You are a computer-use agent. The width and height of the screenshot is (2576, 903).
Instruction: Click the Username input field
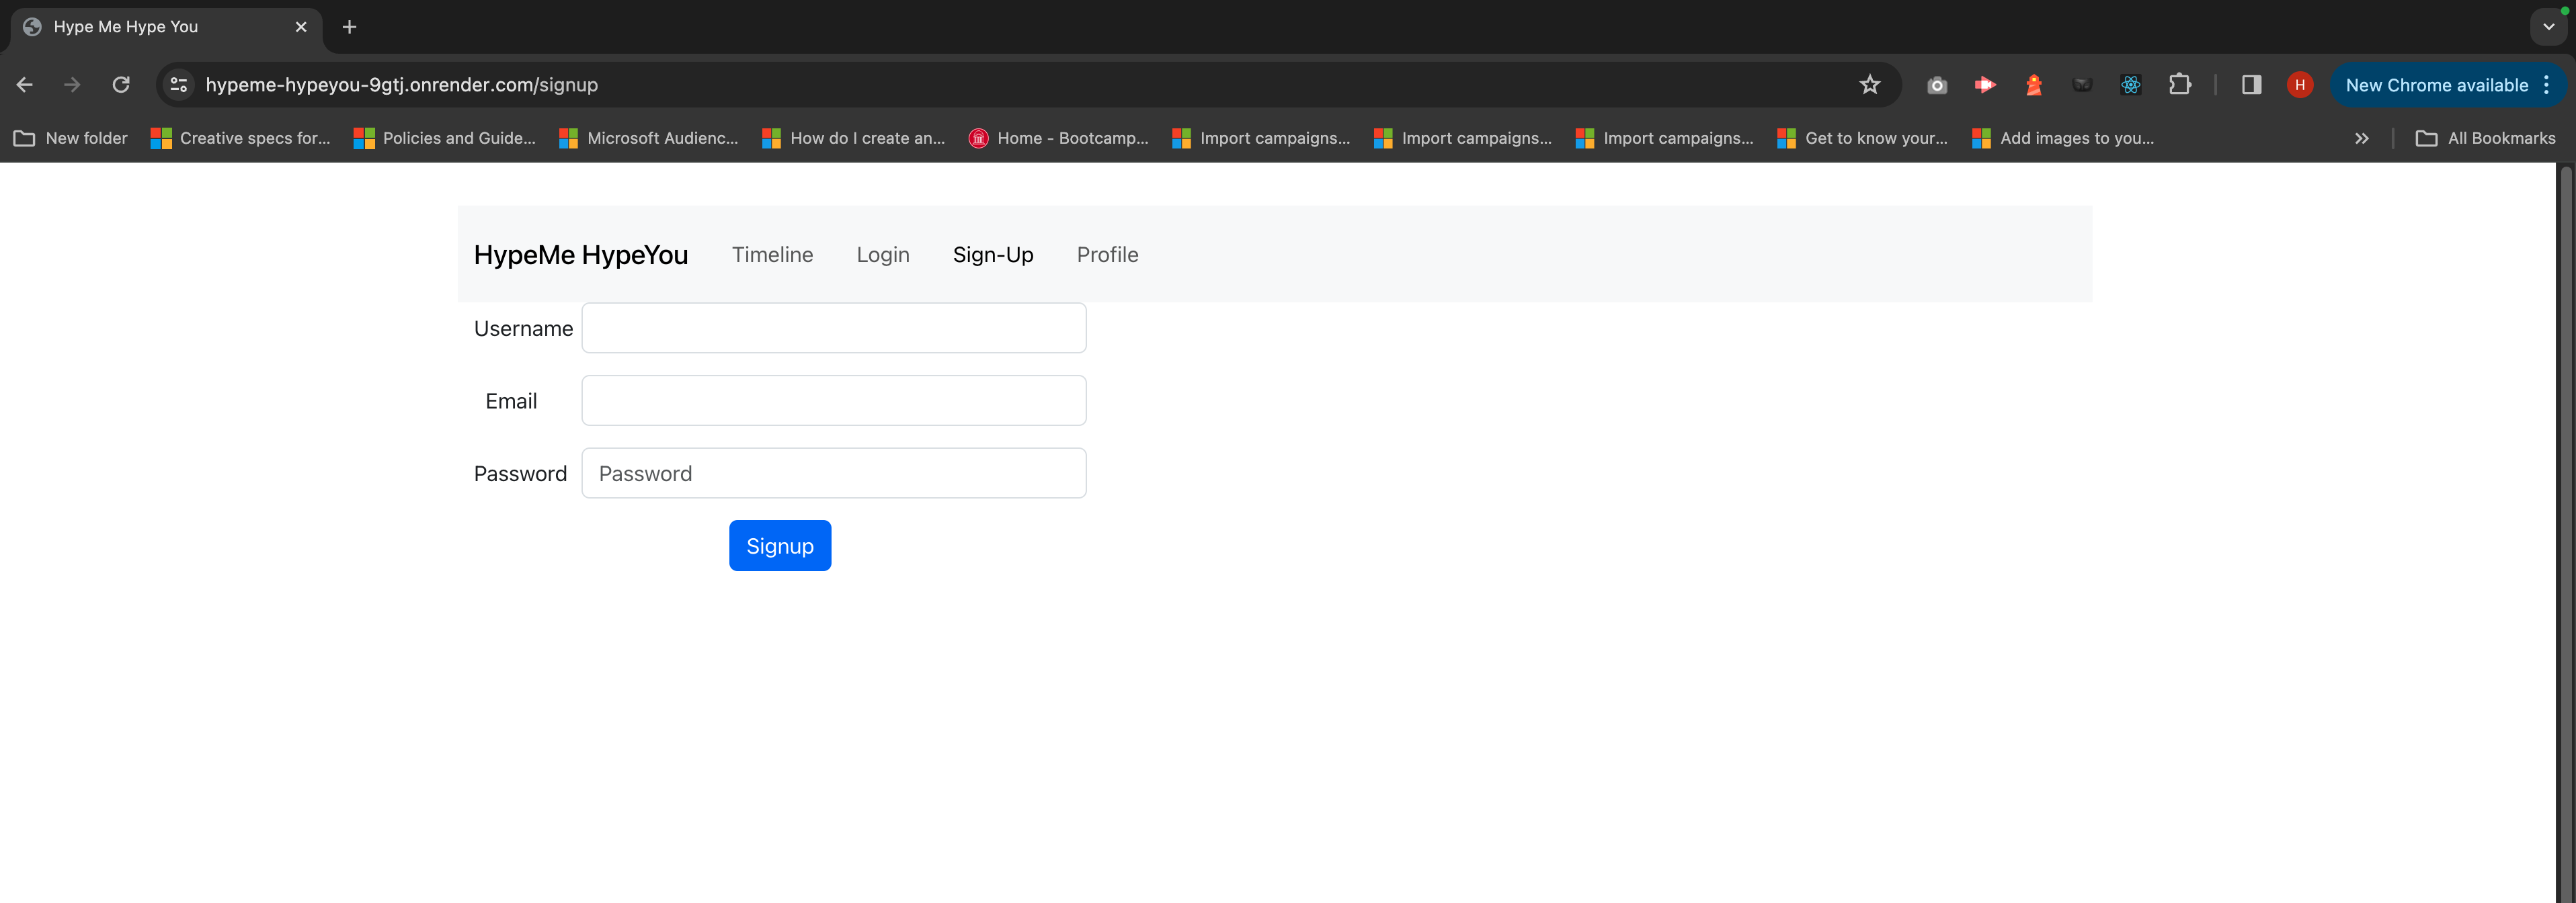(x=834, y=327)
